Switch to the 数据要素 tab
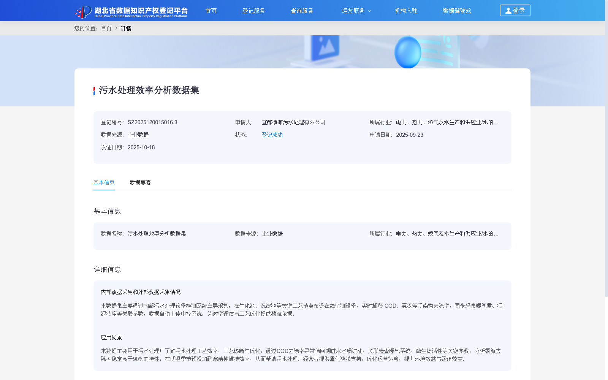The height and width of the screenshot is (380, 608). [x=140, y=183]
